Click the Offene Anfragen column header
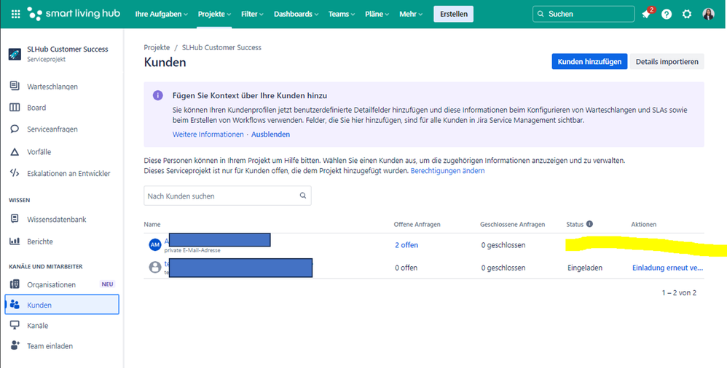727x368 pixels. click(x=417, y=224)
